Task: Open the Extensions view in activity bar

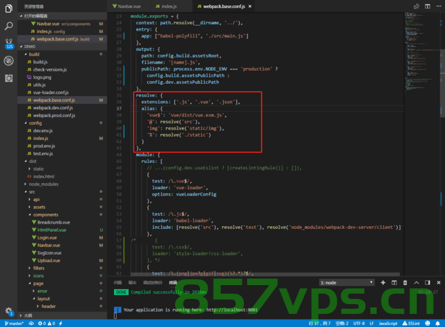Action: [x=9, y=78]
